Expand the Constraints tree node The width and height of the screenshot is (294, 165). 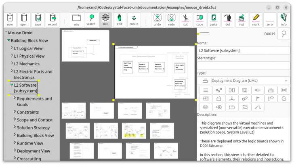[x=15, y=111]
